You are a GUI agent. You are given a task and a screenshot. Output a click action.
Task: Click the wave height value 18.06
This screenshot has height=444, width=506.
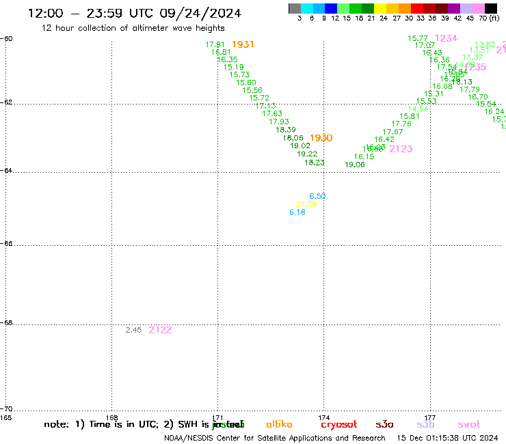click(x=293, y=139)
